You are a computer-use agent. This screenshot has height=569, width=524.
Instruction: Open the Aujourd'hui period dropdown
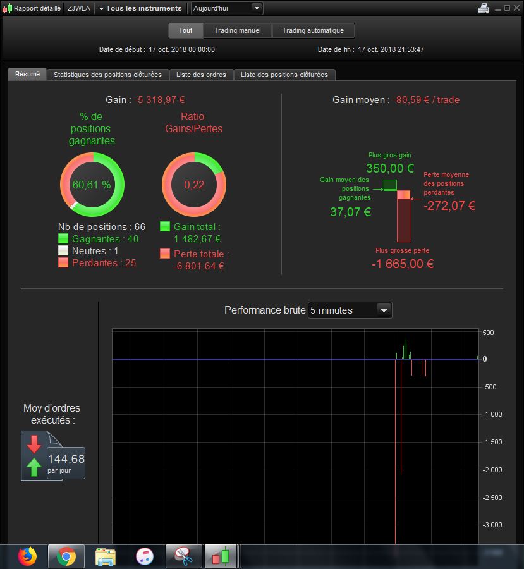pos(227,8)
